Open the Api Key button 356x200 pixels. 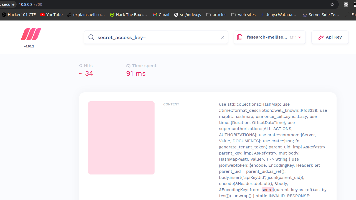tap(330, 37)
